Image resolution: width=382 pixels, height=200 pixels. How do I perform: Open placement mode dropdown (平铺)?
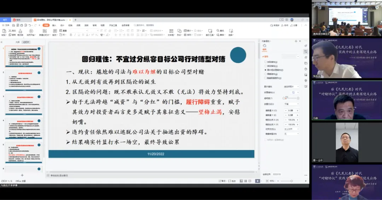click(x=291, y=104)
